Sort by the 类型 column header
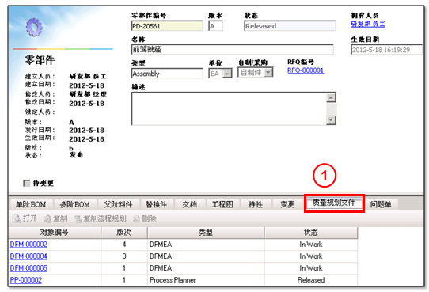This screenshot has width=429, height=292. [206, 233]
